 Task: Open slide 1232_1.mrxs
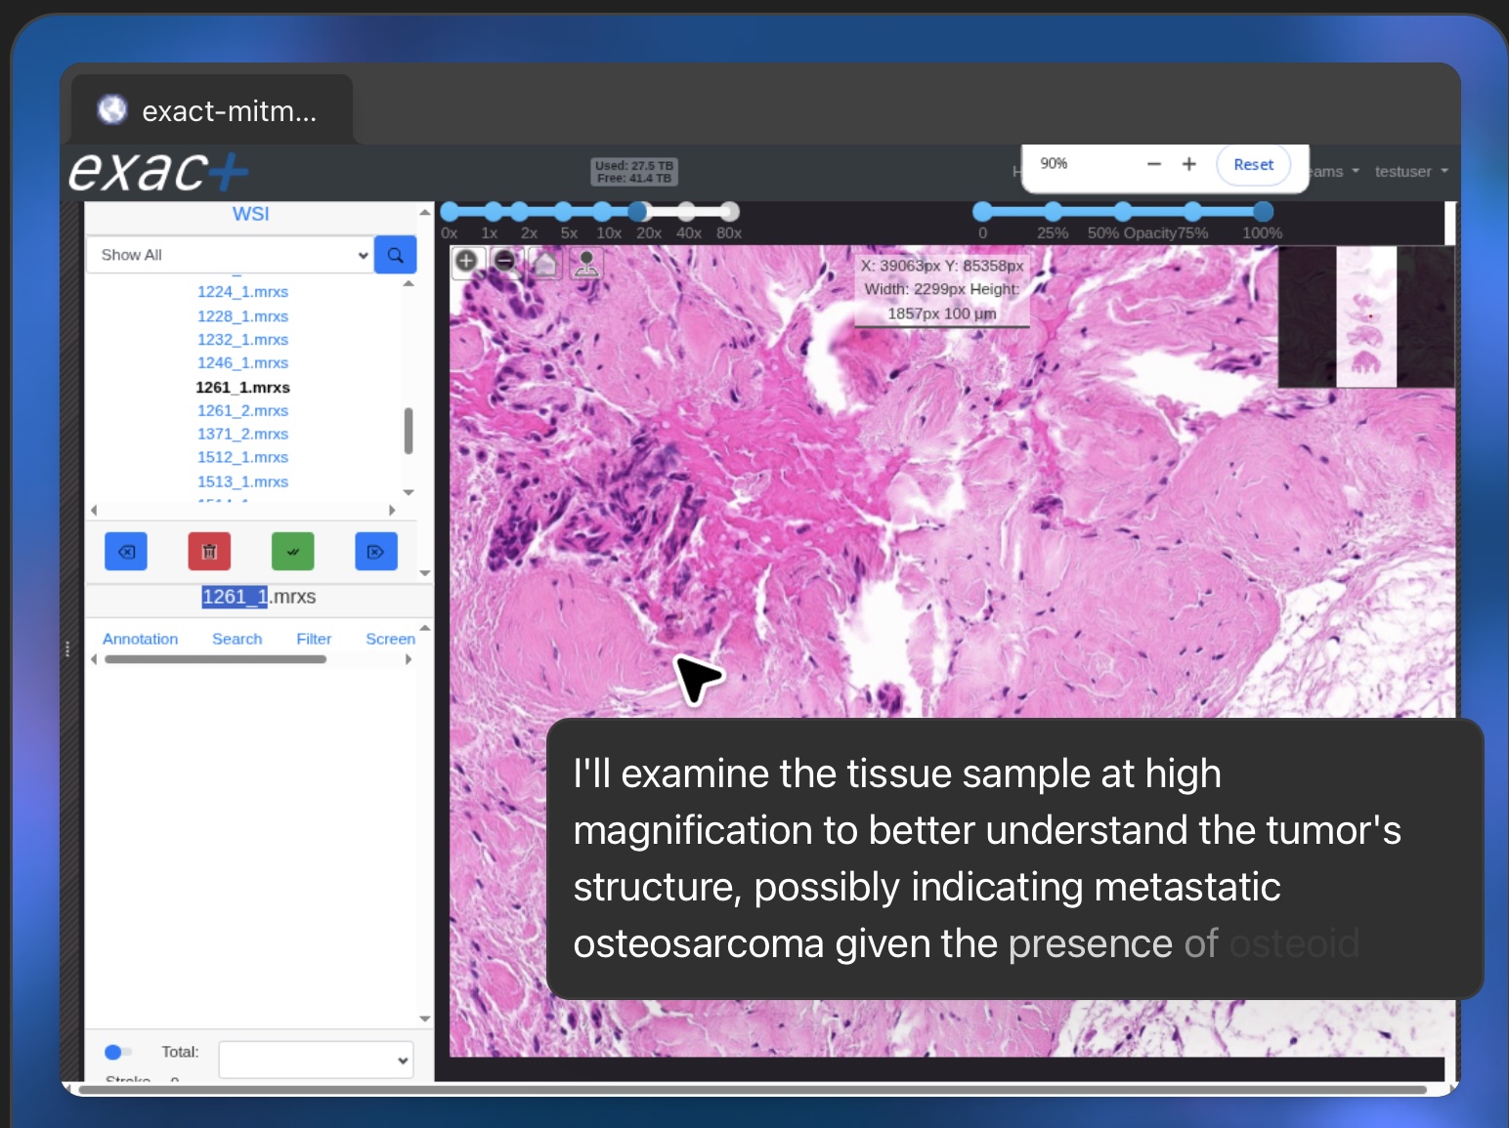click(x=243, y=340)
